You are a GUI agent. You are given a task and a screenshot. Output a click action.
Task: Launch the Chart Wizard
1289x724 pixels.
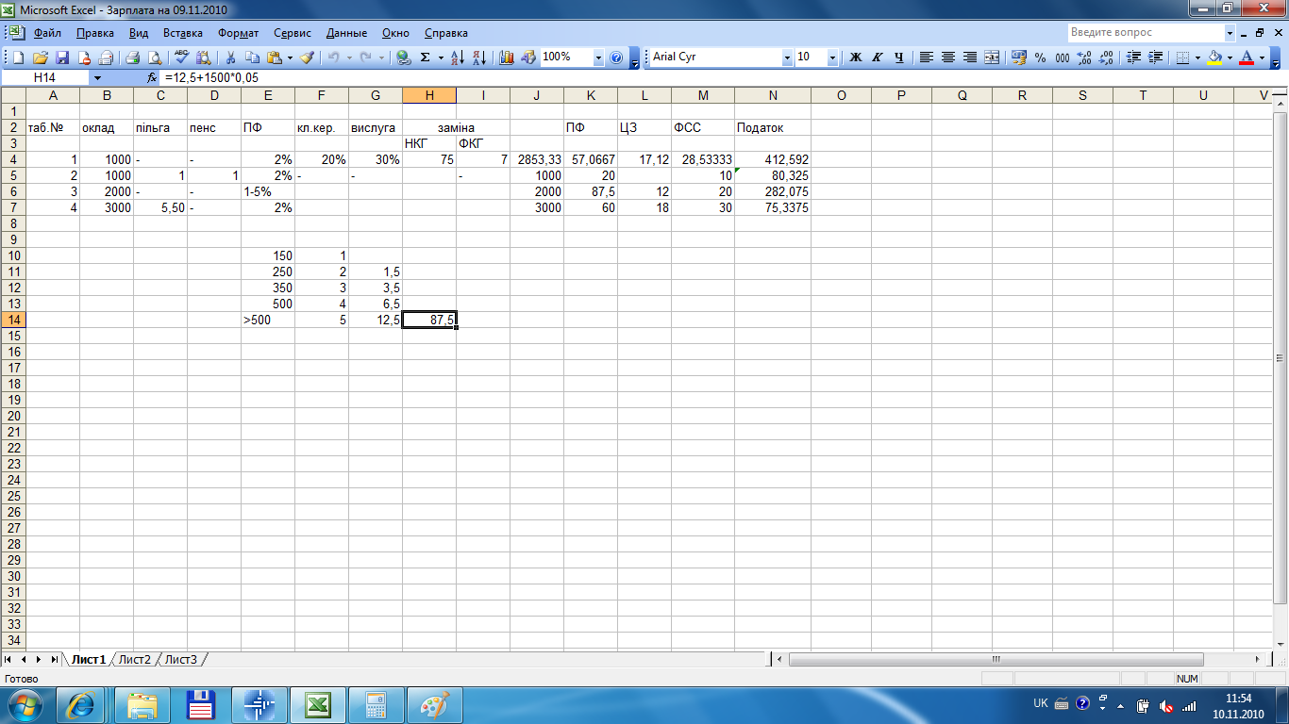point(508,58)
